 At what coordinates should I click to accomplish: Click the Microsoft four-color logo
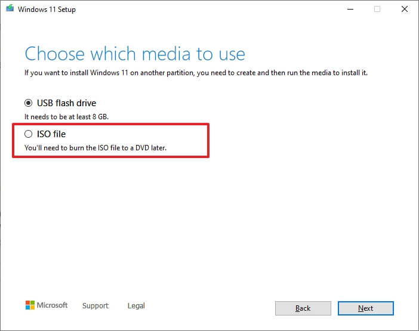tap(30, 305)
